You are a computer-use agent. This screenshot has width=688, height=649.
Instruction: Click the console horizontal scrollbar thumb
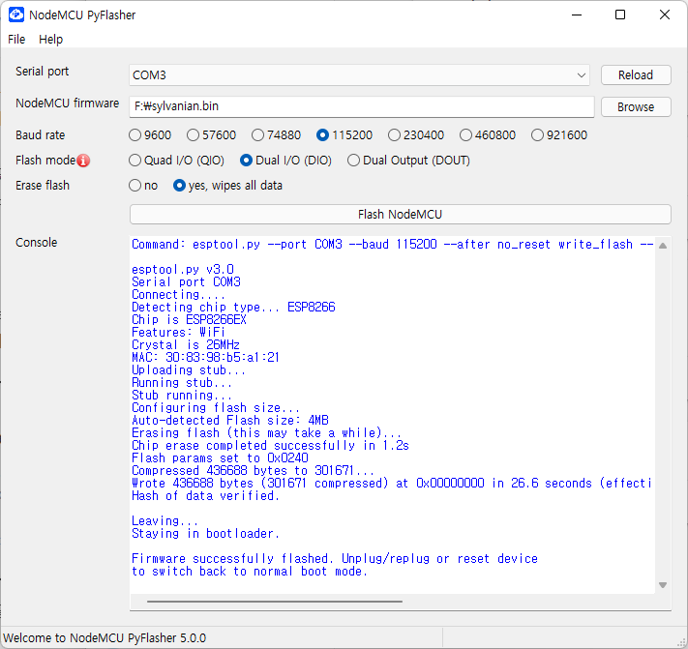275,602
